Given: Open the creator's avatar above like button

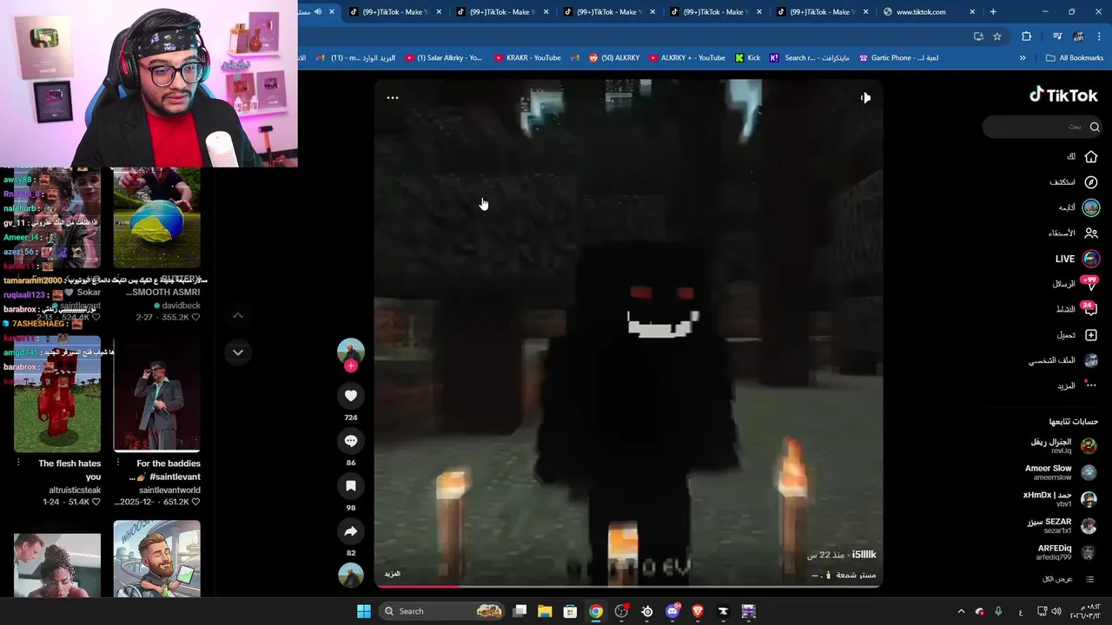Looking at the screenshot, I should coord(351,352).
